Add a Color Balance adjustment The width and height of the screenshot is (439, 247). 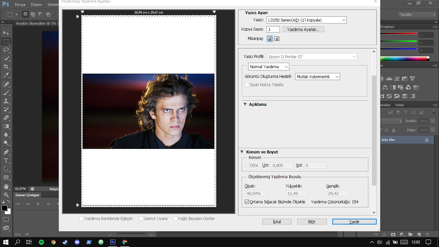coord(385,87)
